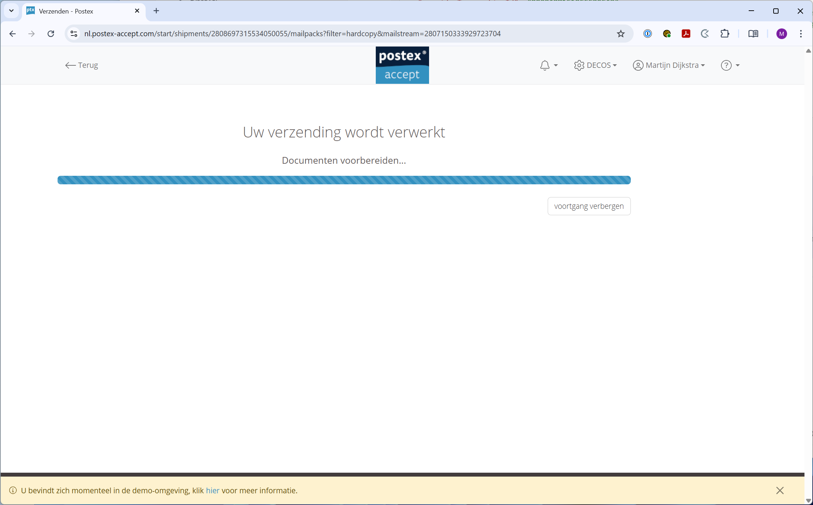Screen dimensions: 813x505
Task: Click the postex accept logo
Action: tap(402, 65)
